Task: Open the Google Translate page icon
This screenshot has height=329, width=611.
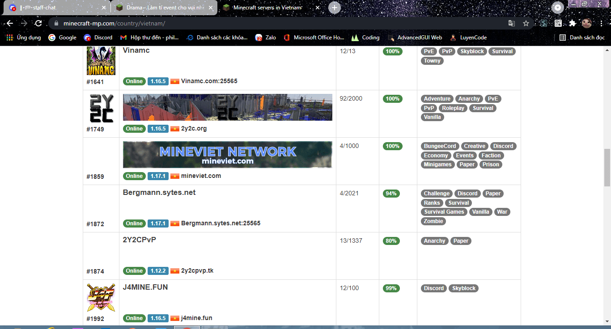Action: coord(512,23)
